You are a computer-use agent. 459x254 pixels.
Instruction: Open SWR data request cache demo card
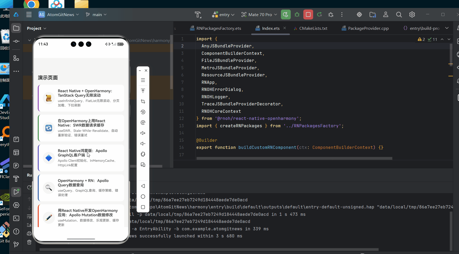(x=81, y=128)
